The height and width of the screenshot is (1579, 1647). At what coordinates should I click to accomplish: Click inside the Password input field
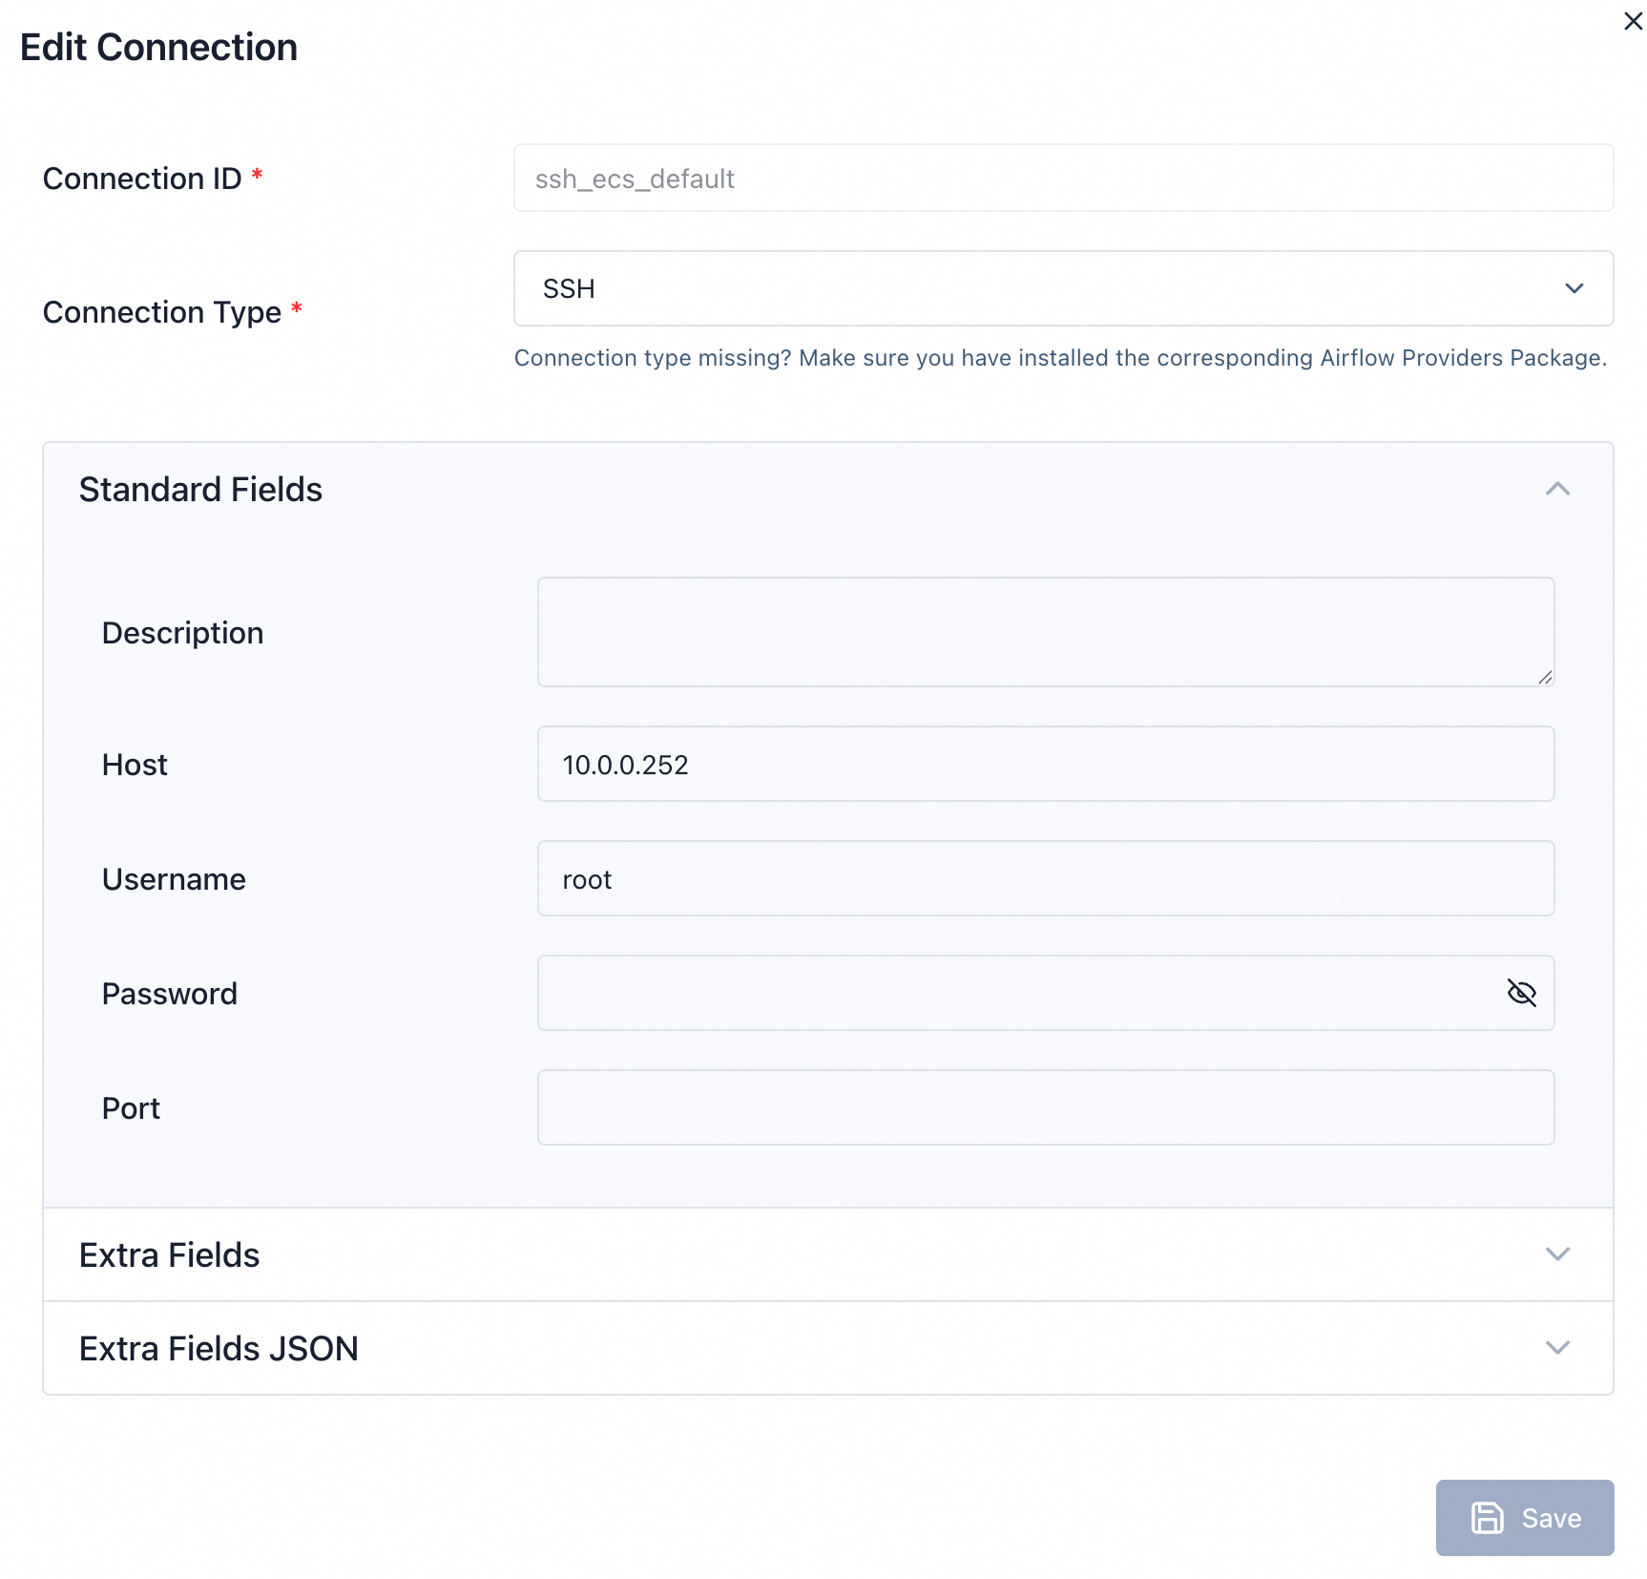point(1011,993)
